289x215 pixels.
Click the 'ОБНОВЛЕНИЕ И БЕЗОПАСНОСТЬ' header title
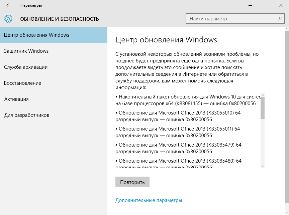coord(59,19)
